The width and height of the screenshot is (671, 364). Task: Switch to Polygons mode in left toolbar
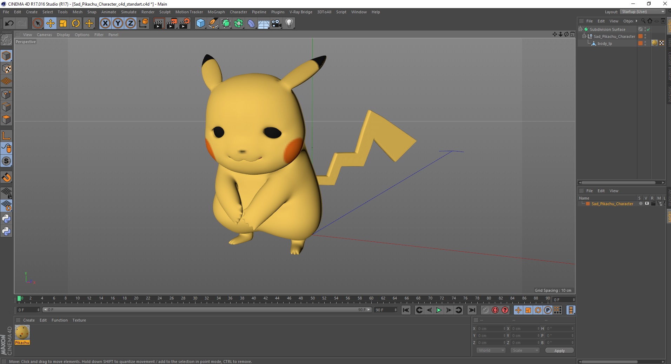(6, 120)
